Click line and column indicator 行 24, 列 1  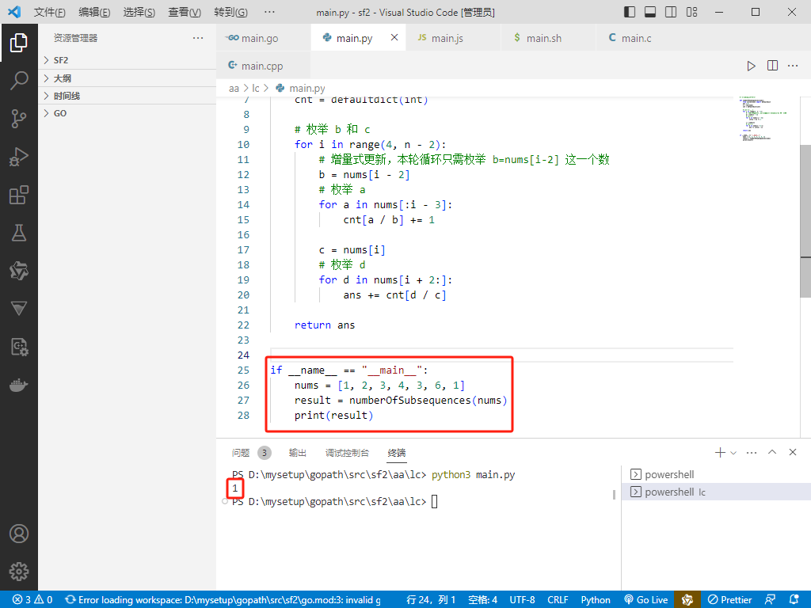(x=431, y=600)
